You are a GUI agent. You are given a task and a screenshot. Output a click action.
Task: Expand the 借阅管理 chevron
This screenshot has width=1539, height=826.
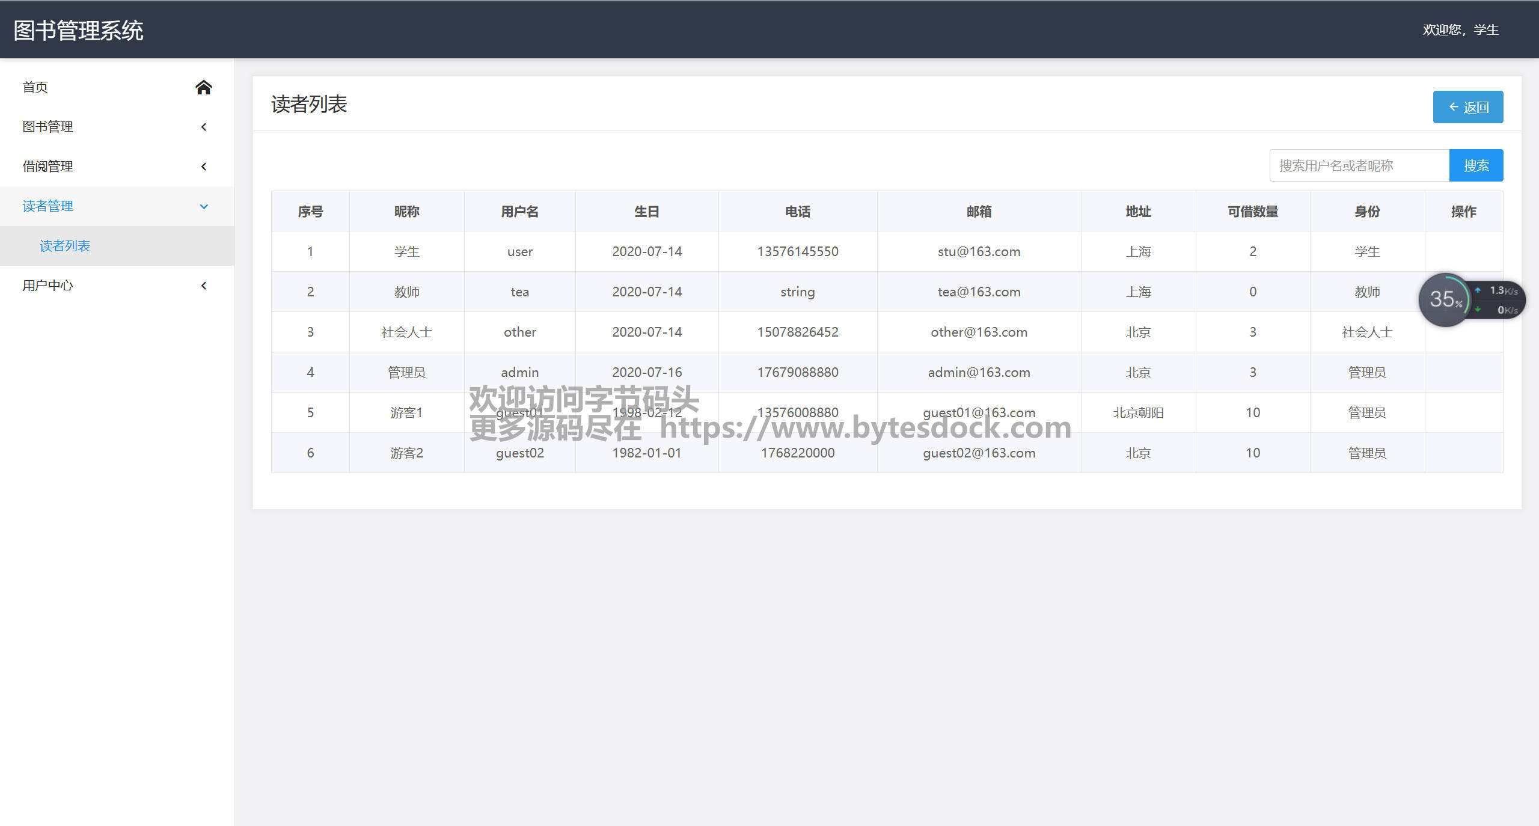pos(204,167)
